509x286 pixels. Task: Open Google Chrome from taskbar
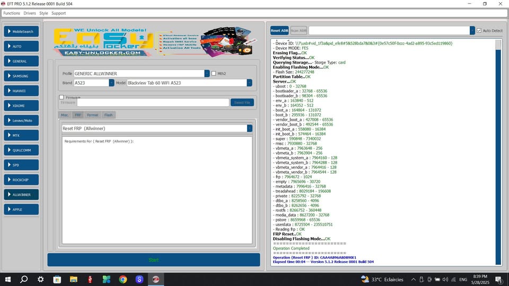tap(123, 279)
